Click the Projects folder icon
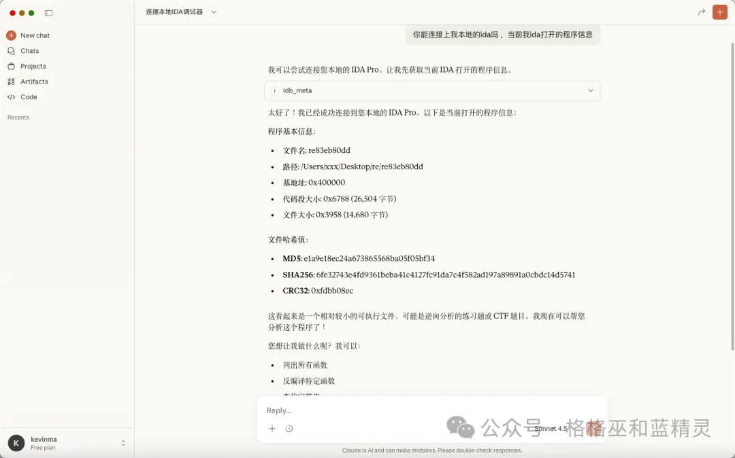Image resolution: width=735 pixels, height=458 pixels. click(x=12, y=66)
